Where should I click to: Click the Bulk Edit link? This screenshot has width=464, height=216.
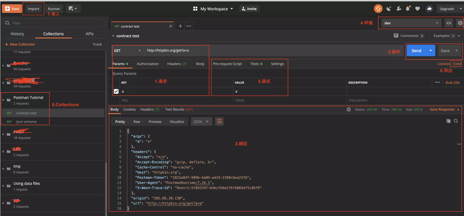click(452, 83)
